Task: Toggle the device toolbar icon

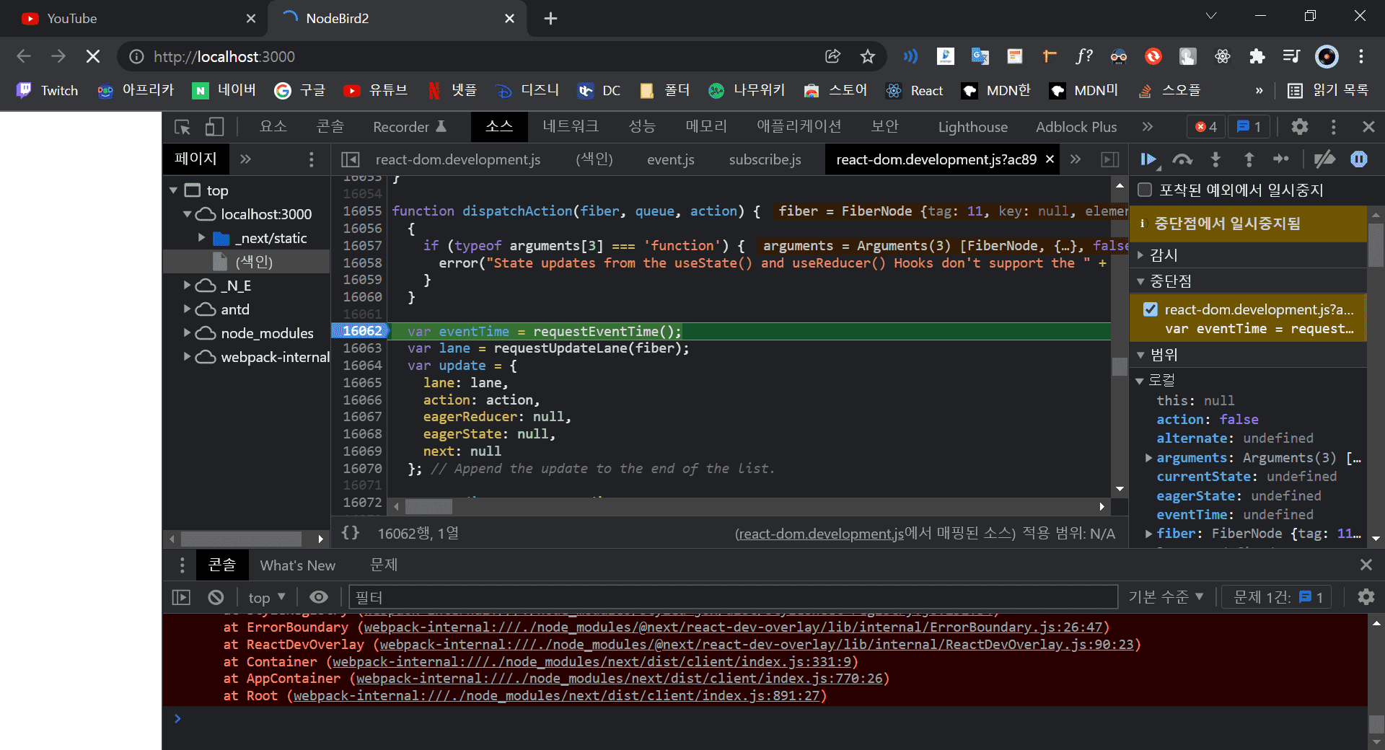Action: (x=214, y=127)
